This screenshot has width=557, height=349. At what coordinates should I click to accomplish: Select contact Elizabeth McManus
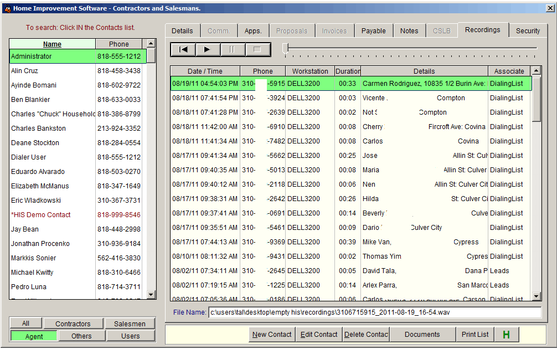[x=78, y=186]
